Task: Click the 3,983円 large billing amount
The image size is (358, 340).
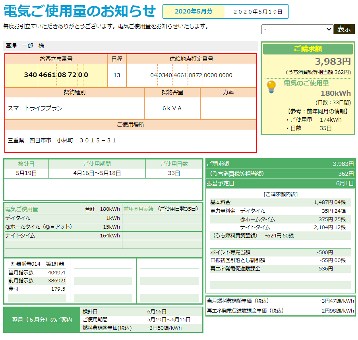Action: coord(333,62)
